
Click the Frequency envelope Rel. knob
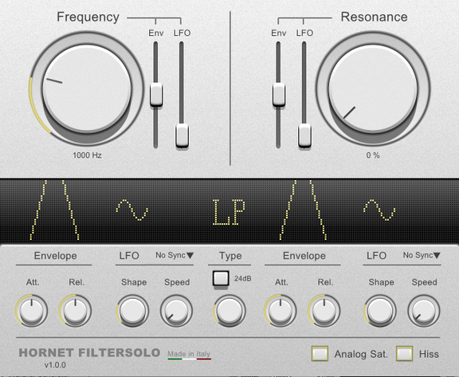[x=75, y=311]
